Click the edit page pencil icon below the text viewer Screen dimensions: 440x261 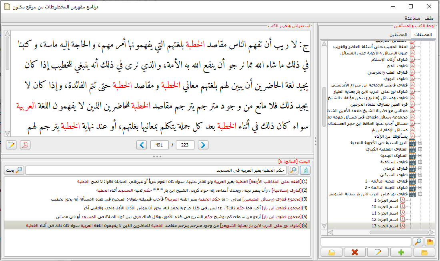11,145
